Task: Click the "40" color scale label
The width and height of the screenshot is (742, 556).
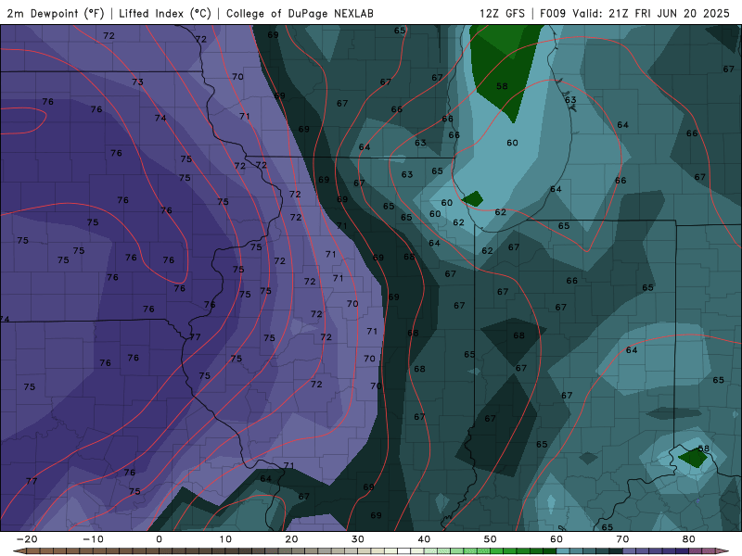Action: (x=424, y=539)
